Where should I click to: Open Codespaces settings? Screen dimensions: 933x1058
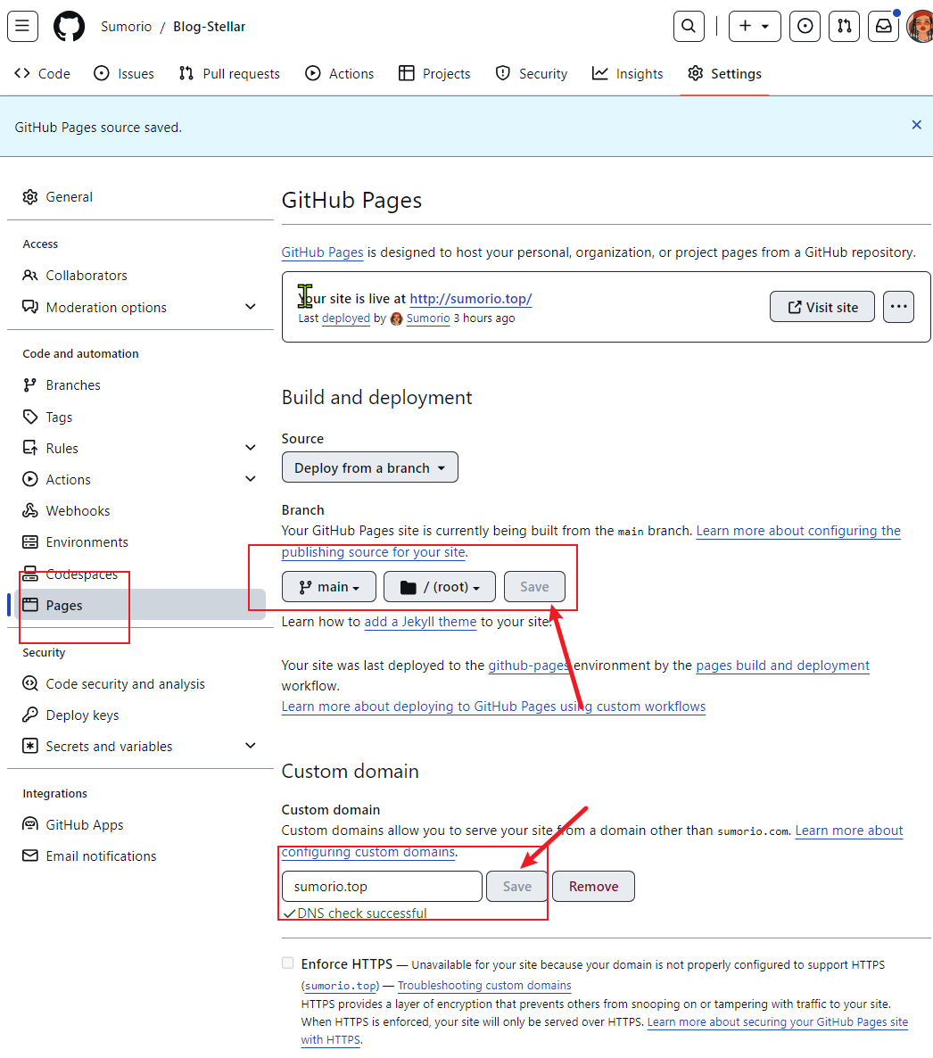tap(140, 574)
